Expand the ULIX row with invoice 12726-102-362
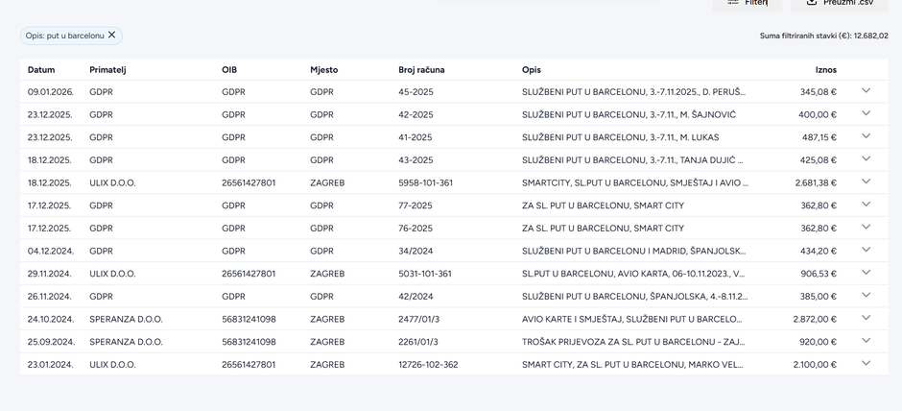The width and height of the screenshot is (902, 411). (x=866, y=364)
